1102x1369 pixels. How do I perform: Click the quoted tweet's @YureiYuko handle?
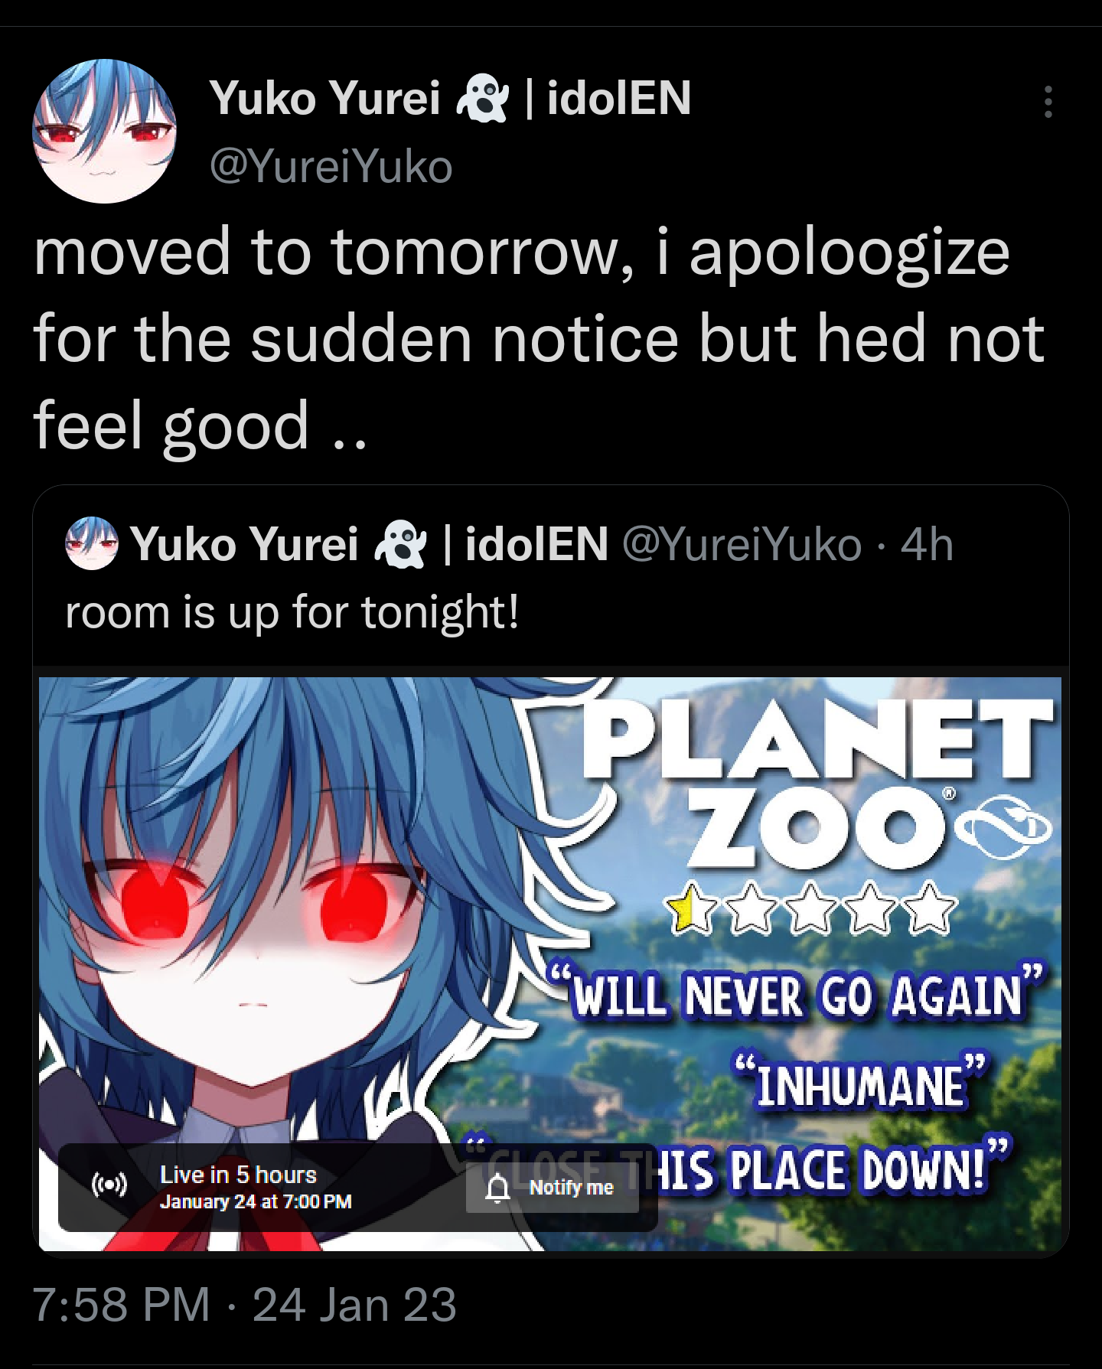[742, 544]
